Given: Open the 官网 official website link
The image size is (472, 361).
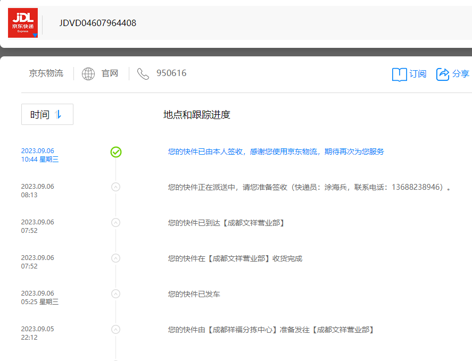Looking at the screenshot, I should 110,73.
